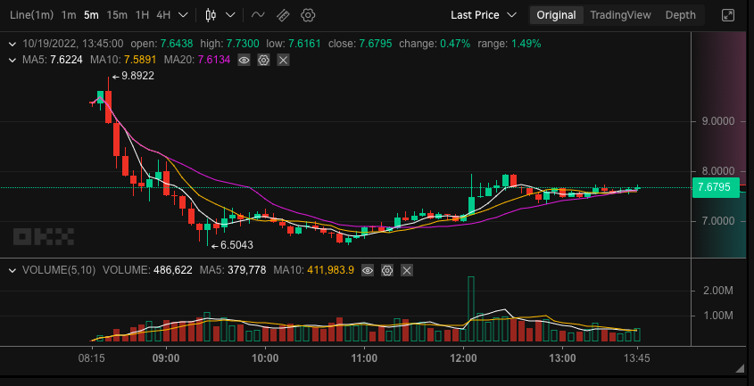The width and height of the screenshot is (754, 386).
Task: Open the candlestick chart type icon
Action: pos(211,15)
